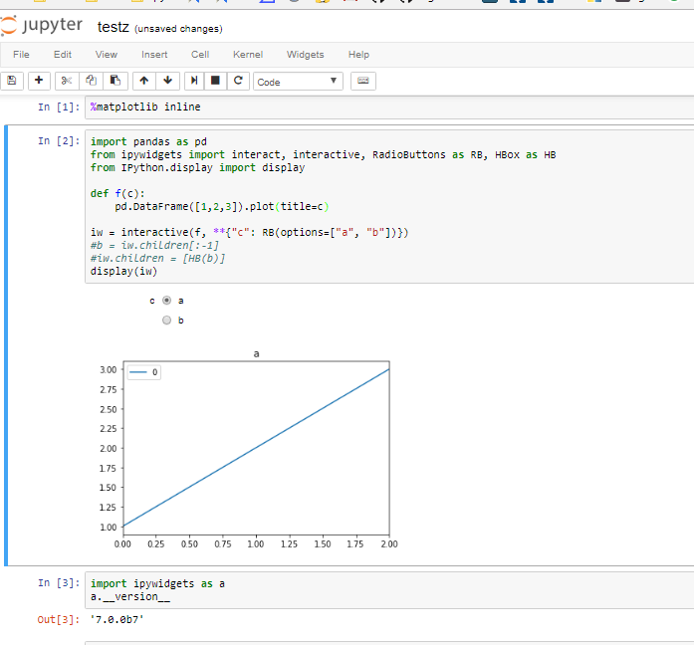Move the selected cell up
This screenshot has height=645, width=694.
click(x=143, y=81)
